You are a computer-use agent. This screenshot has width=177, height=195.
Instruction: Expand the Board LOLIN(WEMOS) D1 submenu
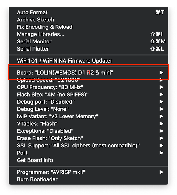coord(65,72)
